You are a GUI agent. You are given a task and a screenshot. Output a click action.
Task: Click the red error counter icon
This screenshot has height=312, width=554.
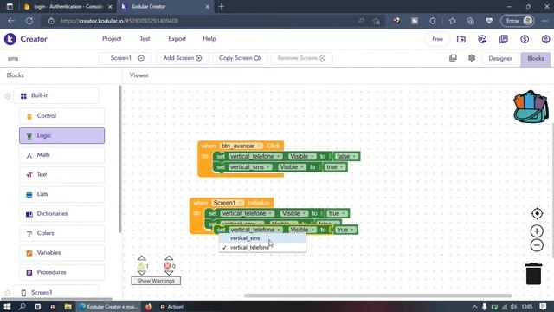pyautogui.click(x=167, y=266)
